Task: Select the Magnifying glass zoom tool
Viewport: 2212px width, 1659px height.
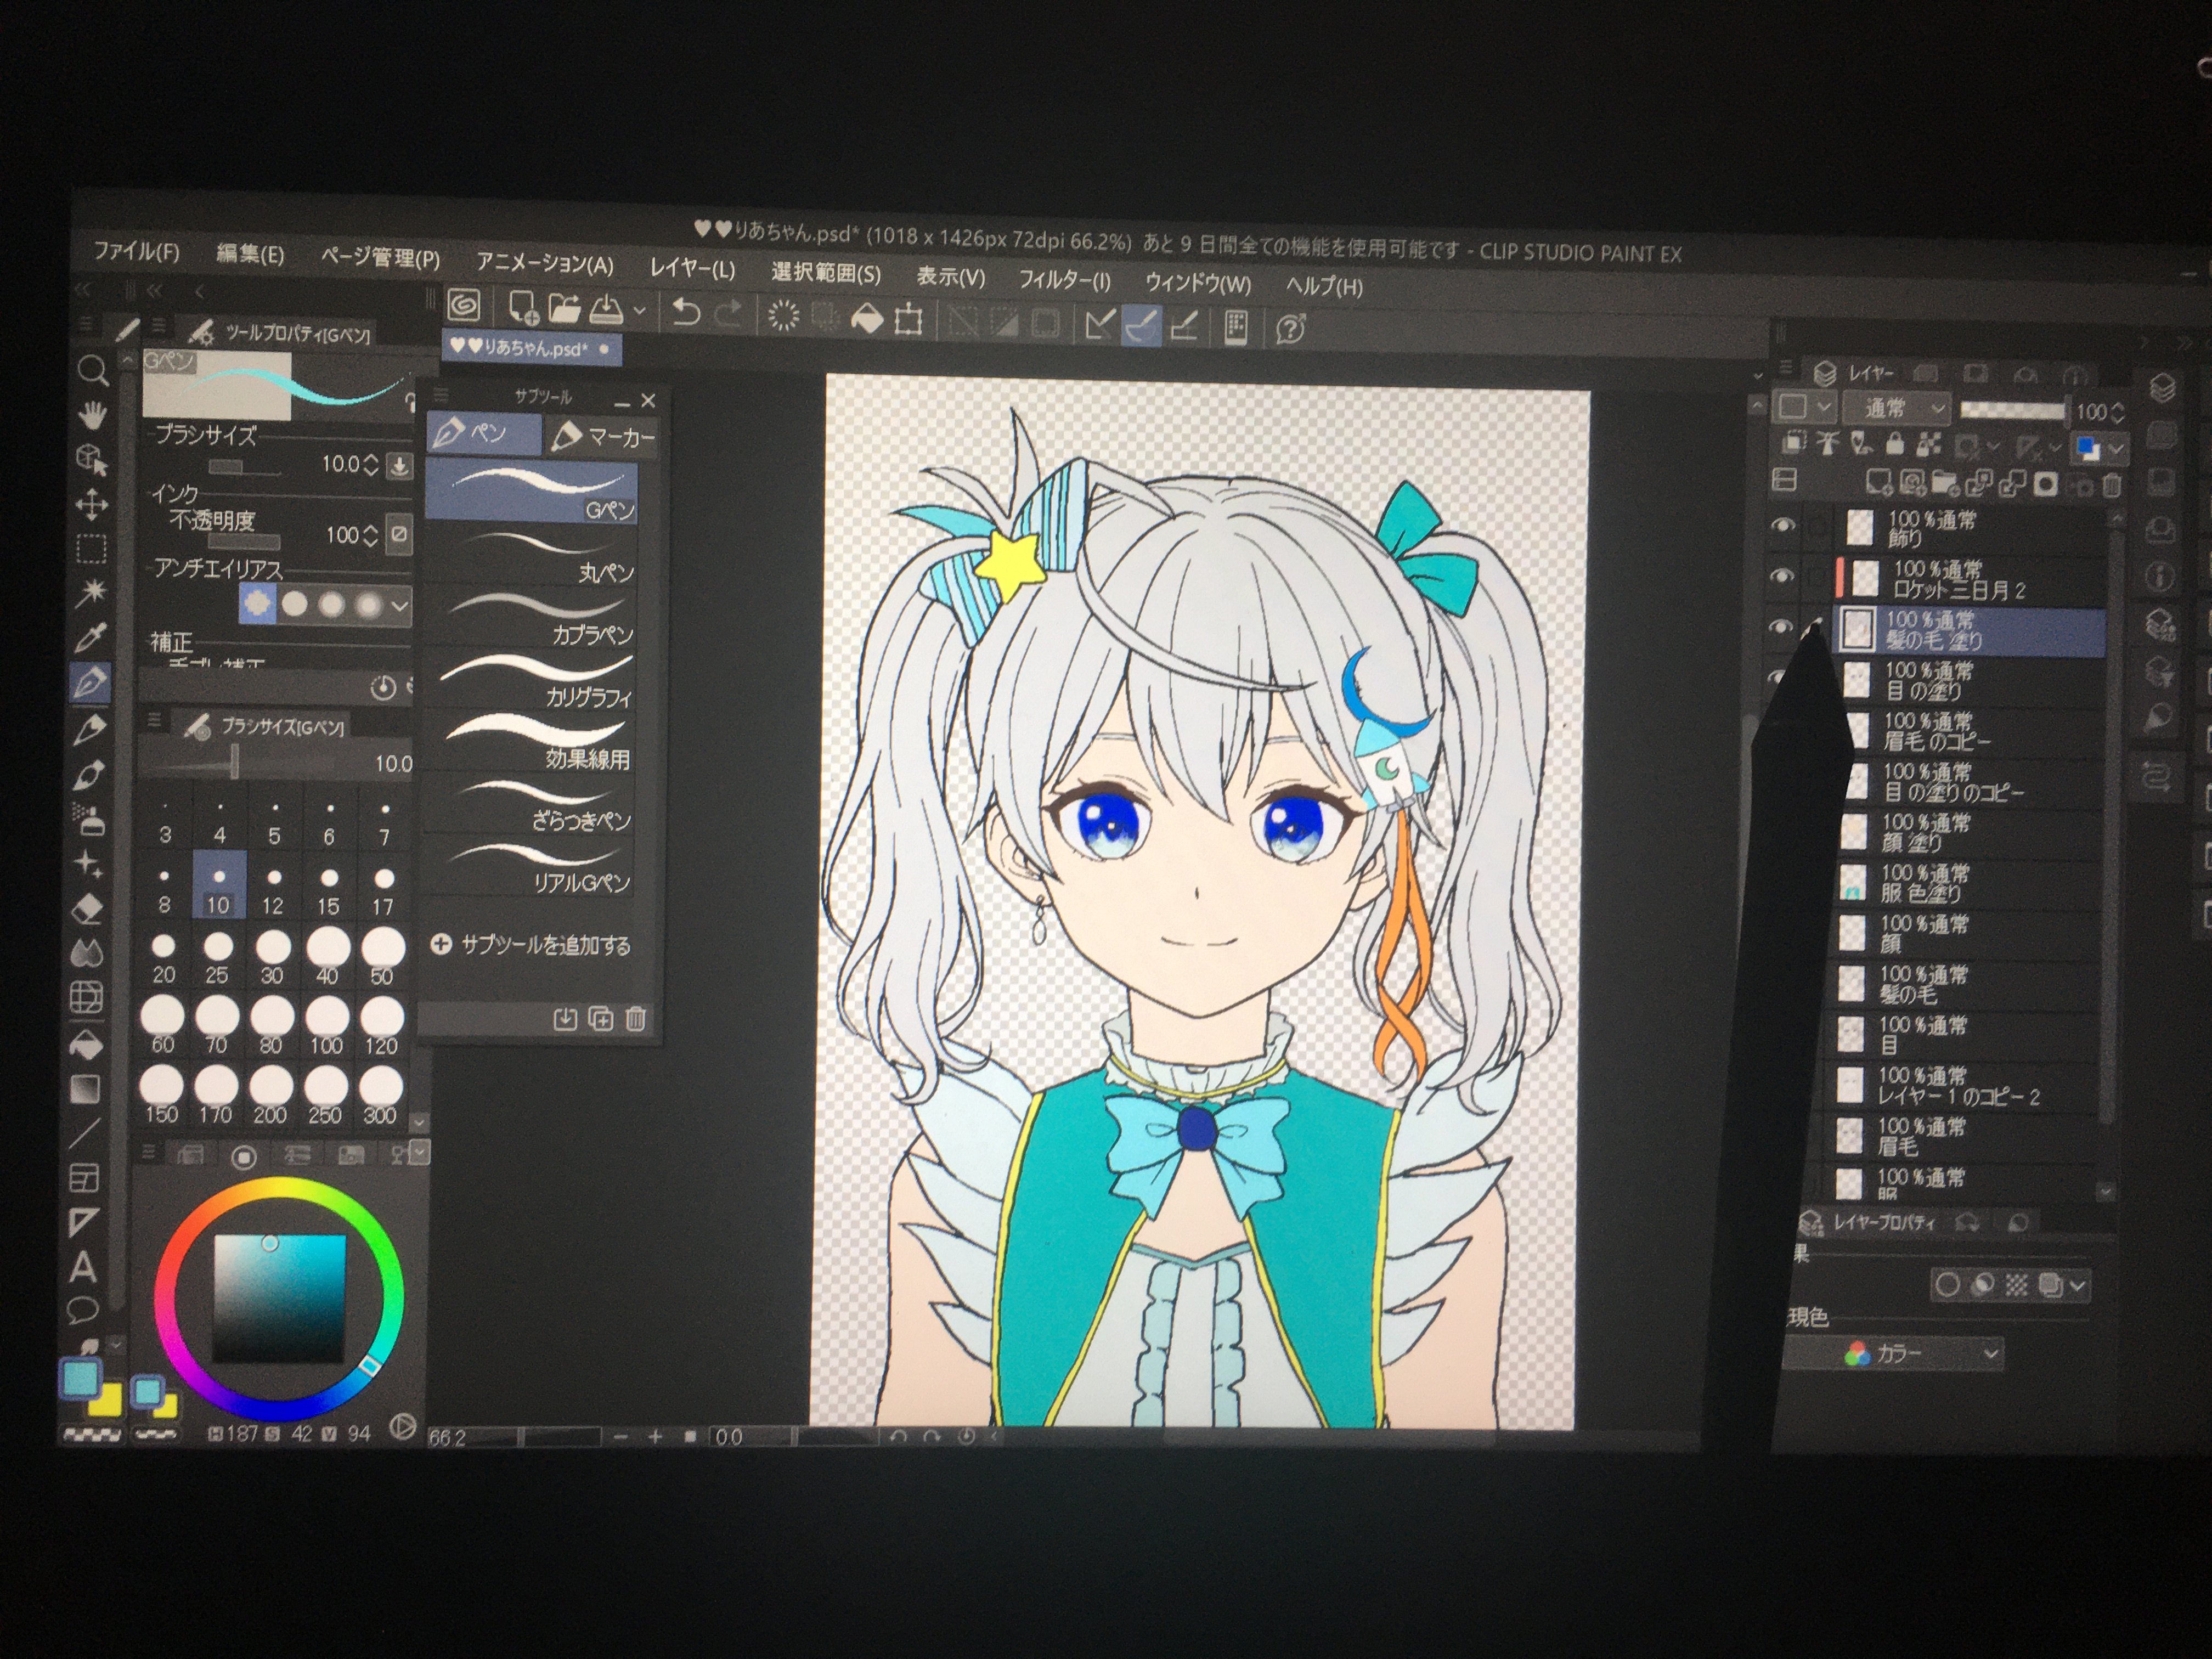Action: [x=93, y=372]
